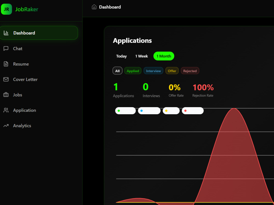Click the home icon in the breadcrumb
Image resolution: width=274 pixels, height=205 pixels.
pos(94,7)
